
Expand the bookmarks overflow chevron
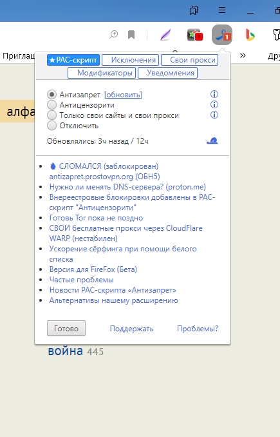point(243,55)
